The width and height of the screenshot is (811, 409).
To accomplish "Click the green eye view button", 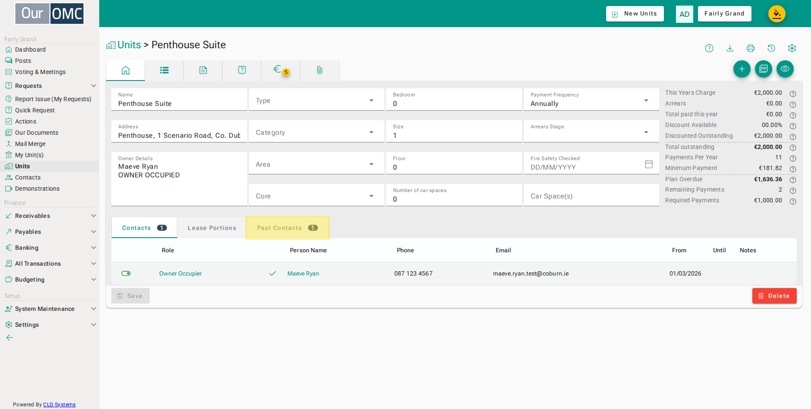I will click(785, 69).
